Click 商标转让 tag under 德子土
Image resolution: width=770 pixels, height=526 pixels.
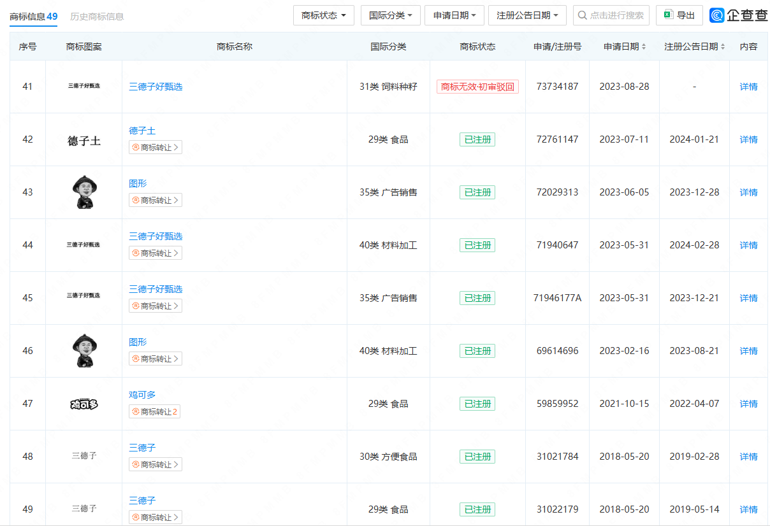point(156,148)
